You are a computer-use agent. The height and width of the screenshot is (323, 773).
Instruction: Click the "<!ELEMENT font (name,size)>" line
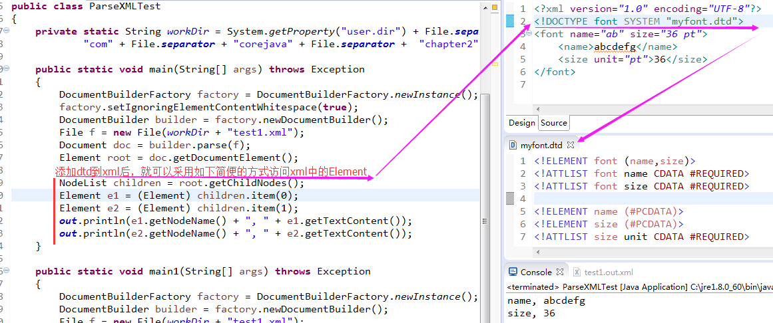click(x=615, y=161)
